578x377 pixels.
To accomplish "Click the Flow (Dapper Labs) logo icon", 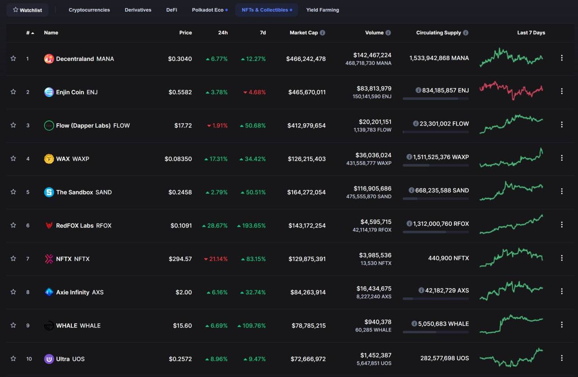I will [49, 126].
